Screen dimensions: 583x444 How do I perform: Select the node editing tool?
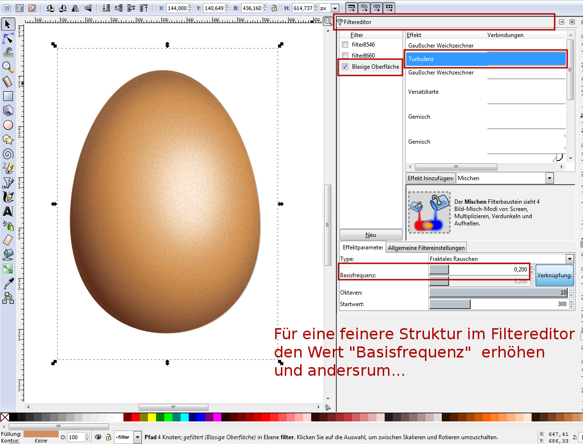tap(8, 38)
